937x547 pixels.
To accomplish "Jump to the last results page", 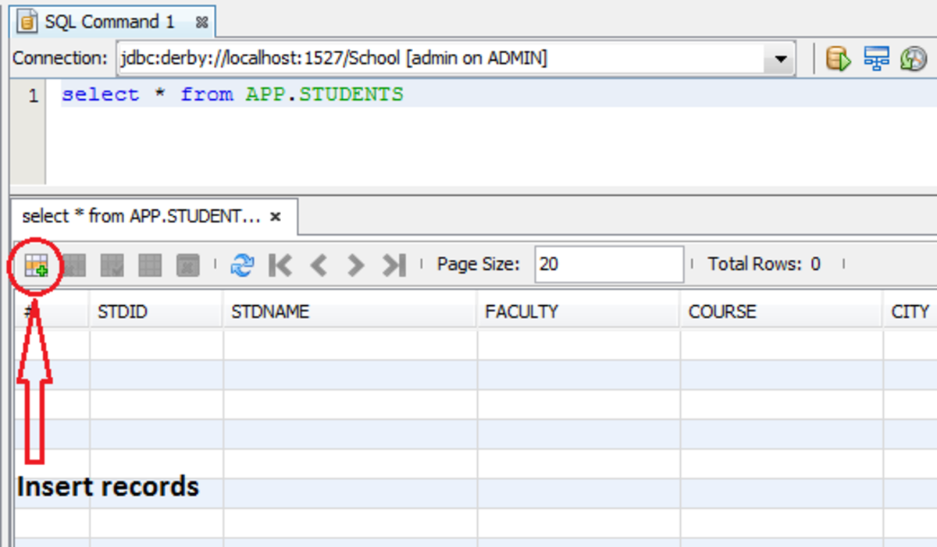I will 394,265.
